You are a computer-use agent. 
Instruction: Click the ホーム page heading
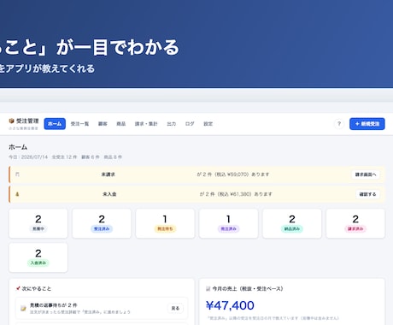[x=18, y=147]
